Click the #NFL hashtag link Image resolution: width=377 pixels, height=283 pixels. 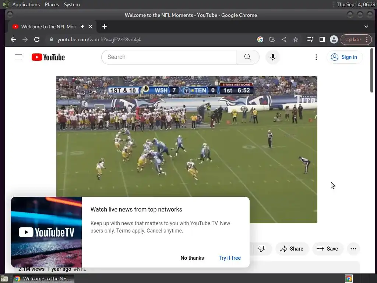pos(80,269)
